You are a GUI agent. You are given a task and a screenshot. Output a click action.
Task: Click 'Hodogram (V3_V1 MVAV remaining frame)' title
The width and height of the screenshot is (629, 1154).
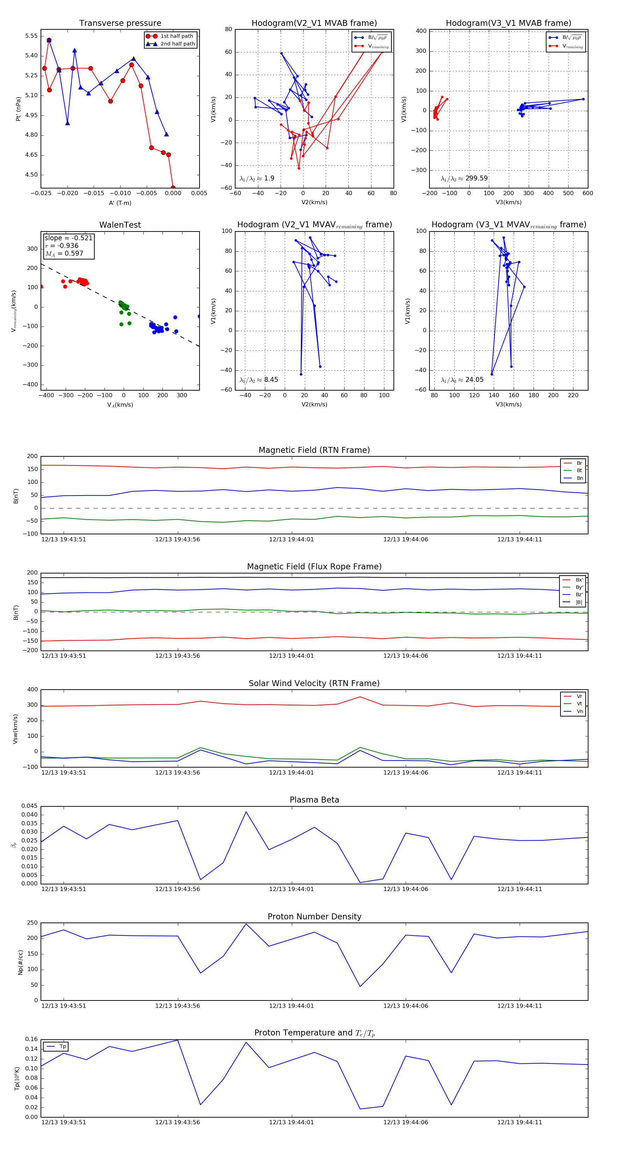pyautogui.click(x=508, y=225)
